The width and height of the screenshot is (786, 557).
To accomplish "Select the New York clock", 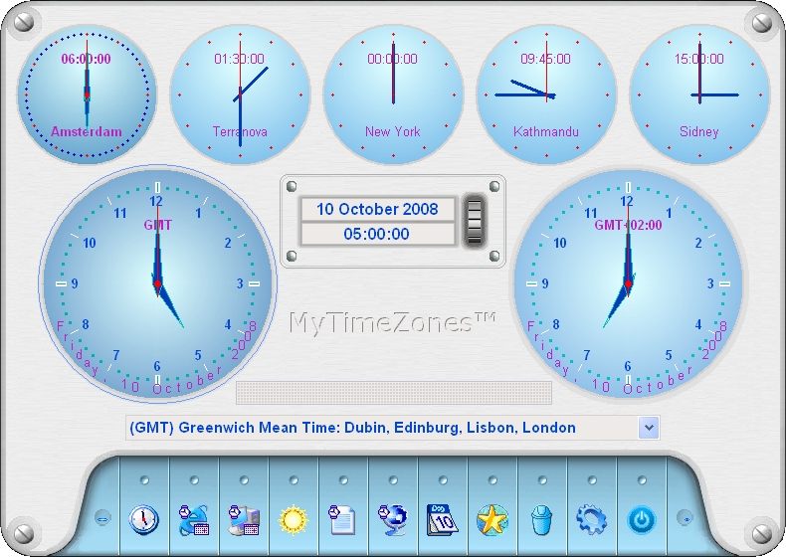I will [393, 93].
